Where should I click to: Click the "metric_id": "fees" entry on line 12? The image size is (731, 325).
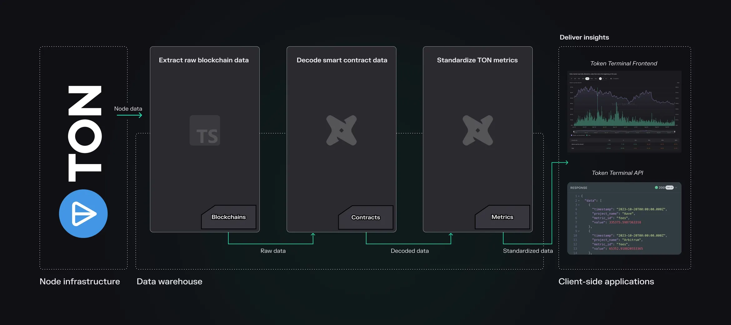click(x=611, y=244)
